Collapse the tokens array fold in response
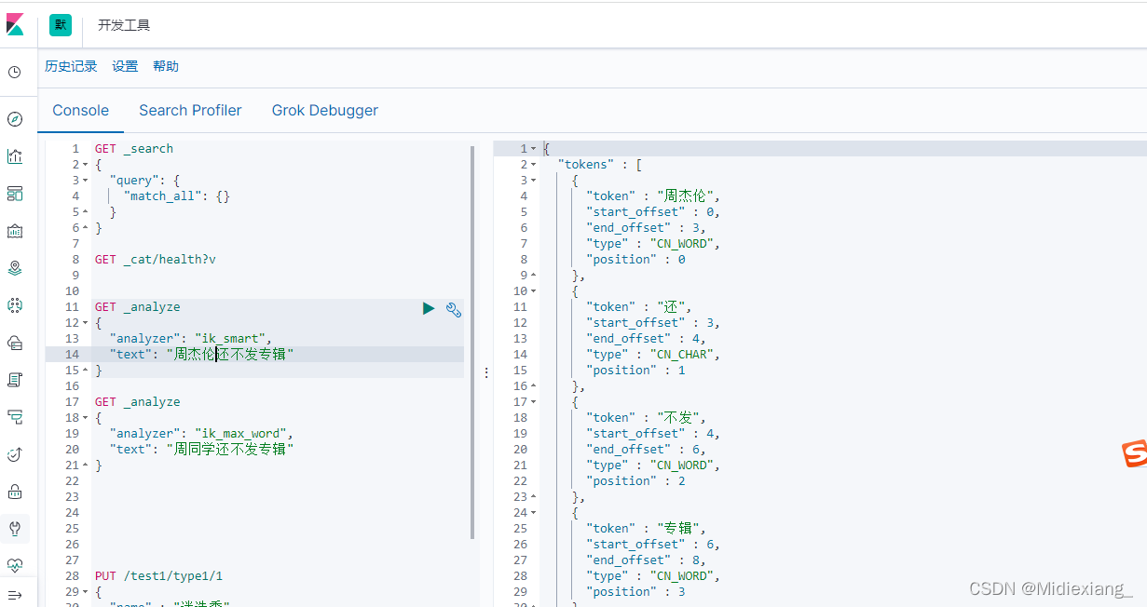Screen dimensions: 1147x607 point(534,165)
